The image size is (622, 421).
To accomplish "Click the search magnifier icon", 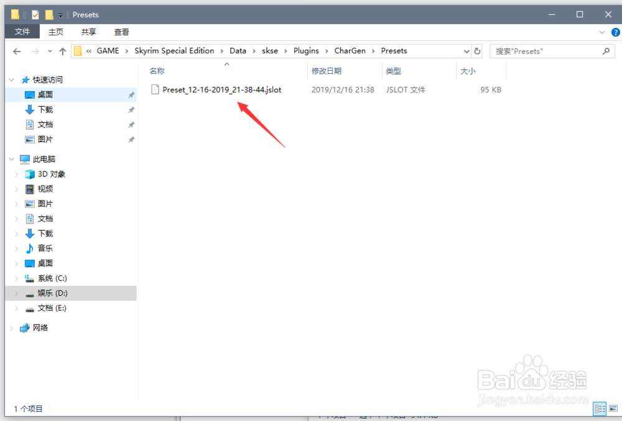I will point(606,51).
